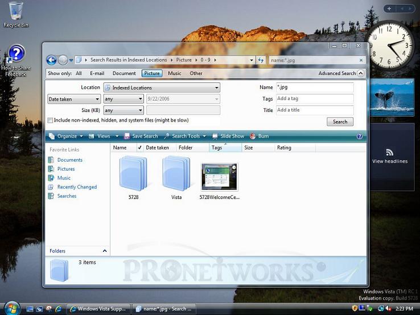
Task: Show only E-mail results
Action: [97, 73]
